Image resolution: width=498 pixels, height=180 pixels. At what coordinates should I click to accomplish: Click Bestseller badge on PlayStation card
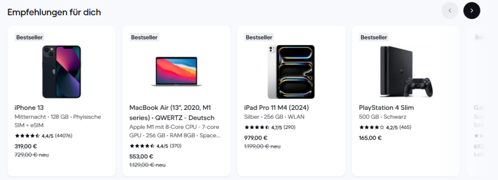pos(374,37)
